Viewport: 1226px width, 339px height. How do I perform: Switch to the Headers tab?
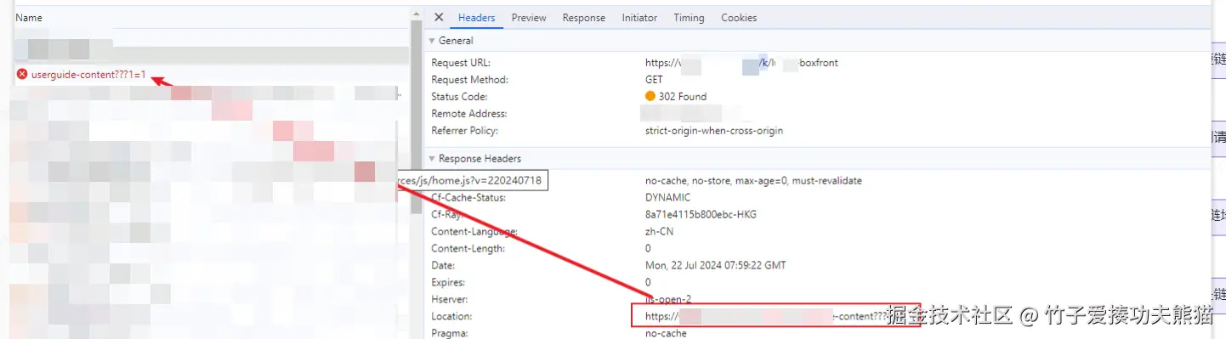(x=476, y=18)
